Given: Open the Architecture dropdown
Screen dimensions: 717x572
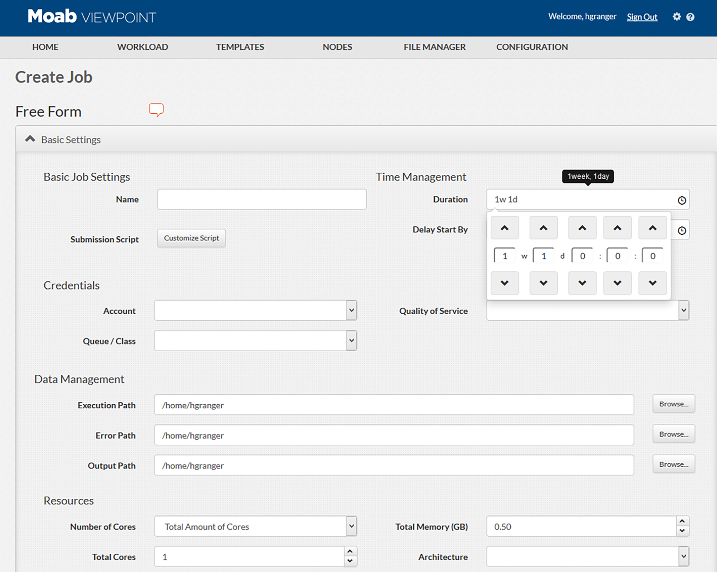Looking at the screenshot, I should point(684,556).
